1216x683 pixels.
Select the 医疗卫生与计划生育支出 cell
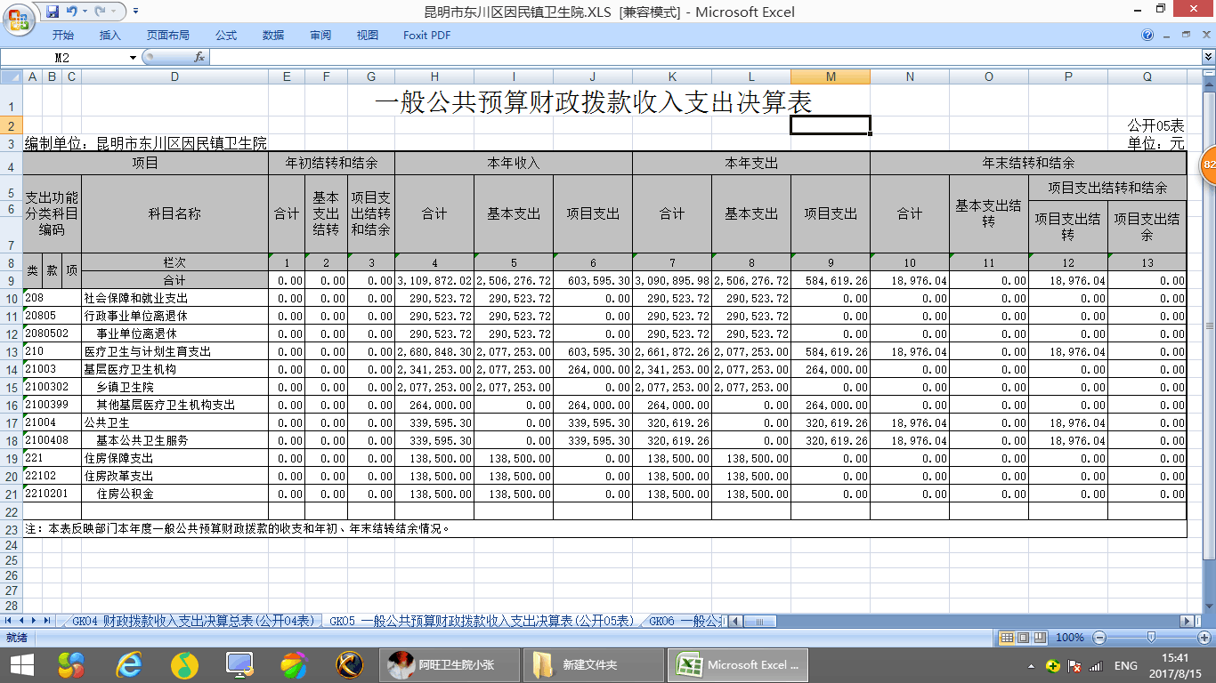click(x=174, y=351)
